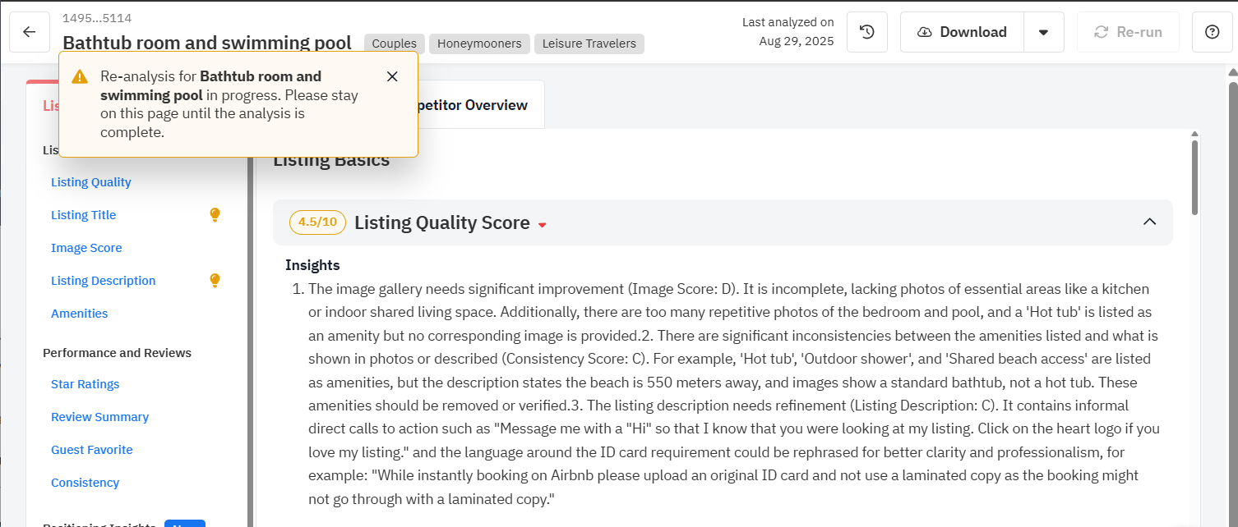Go to Listing Quality in sidebar

[91, 182]
